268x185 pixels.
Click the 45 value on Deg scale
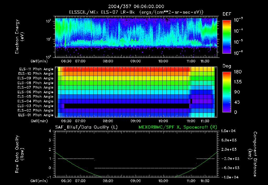pos(237,102)
